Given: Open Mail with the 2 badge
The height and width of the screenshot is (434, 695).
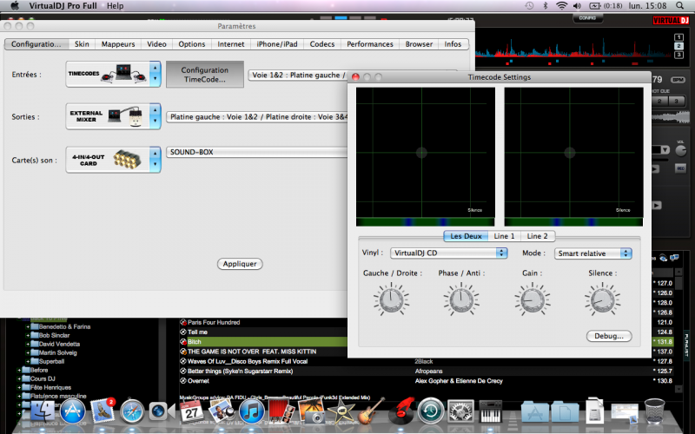Looking at the screenshot, I should click(x=103, y=410).
